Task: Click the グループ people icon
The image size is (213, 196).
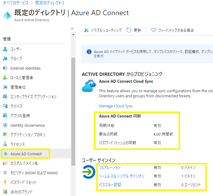Action: click(x=5, y=59)
